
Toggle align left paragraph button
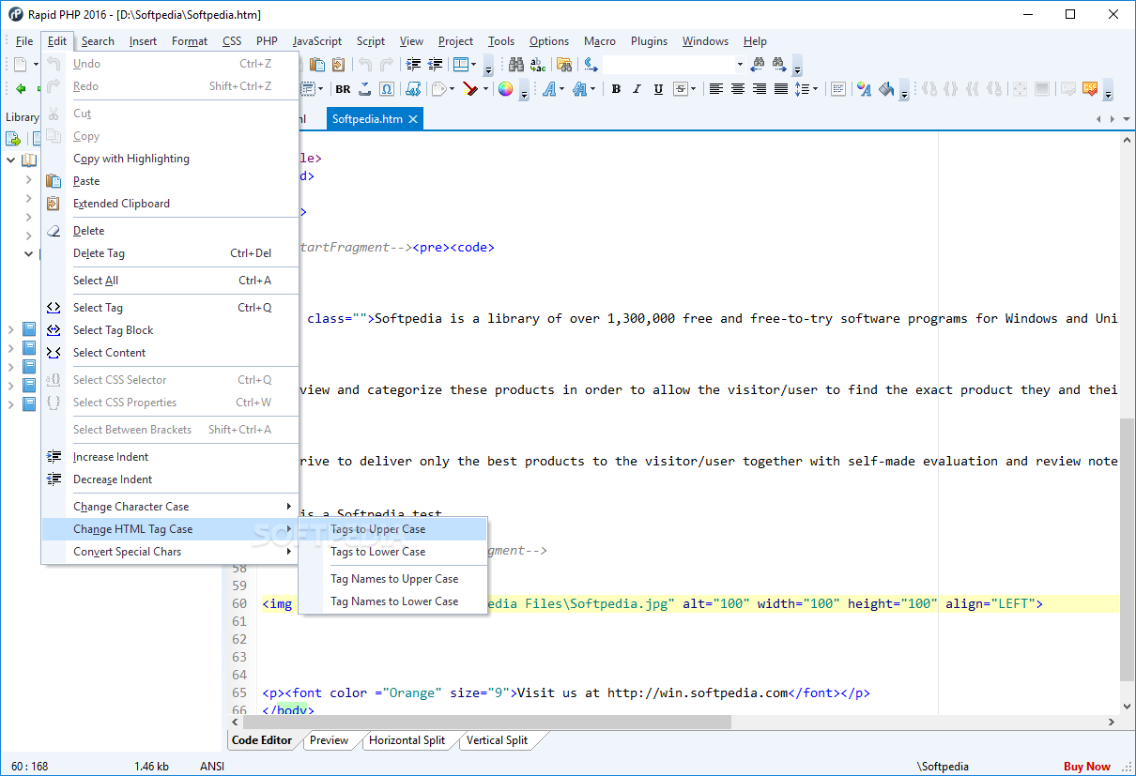[x=716, y=89]
